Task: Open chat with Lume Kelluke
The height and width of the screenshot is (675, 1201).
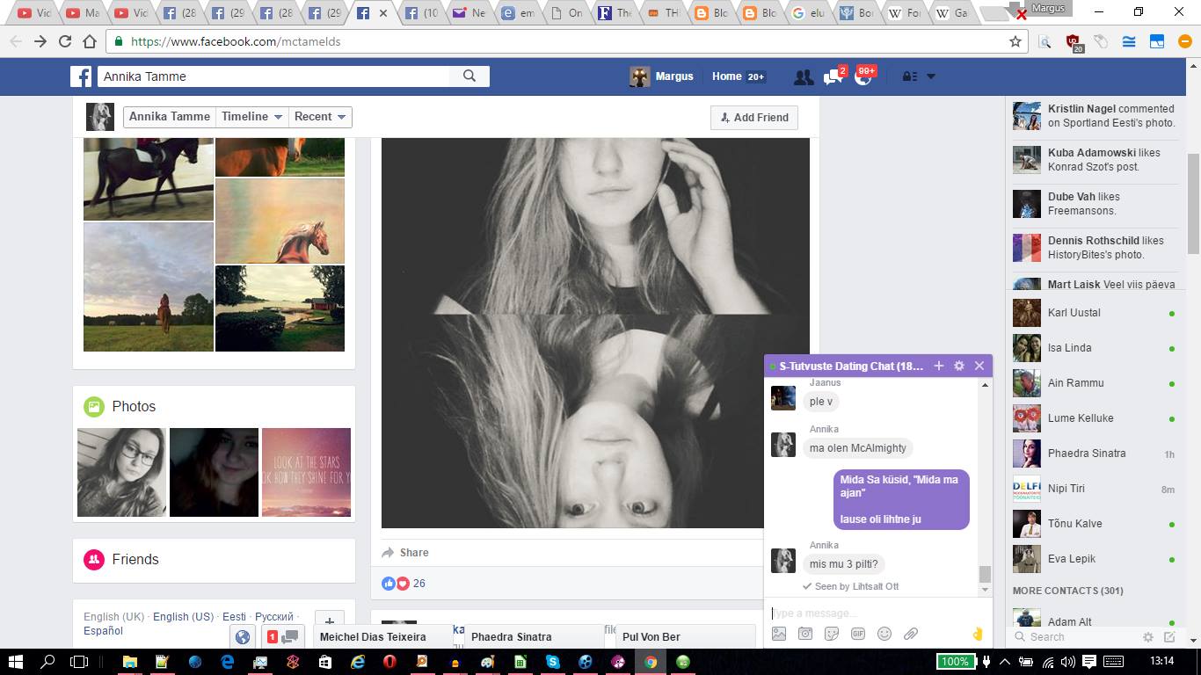Action: pos(1095,418)
